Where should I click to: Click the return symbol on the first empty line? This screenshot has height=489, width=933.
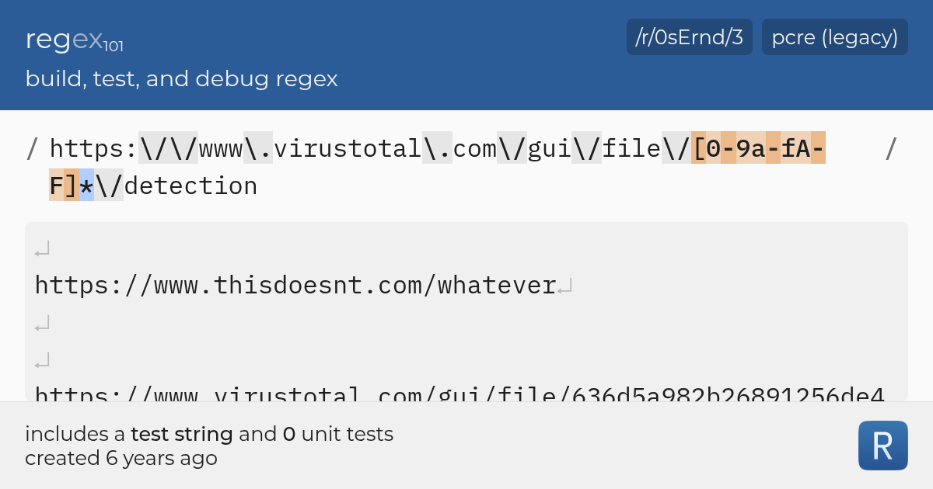pos(42,247)
